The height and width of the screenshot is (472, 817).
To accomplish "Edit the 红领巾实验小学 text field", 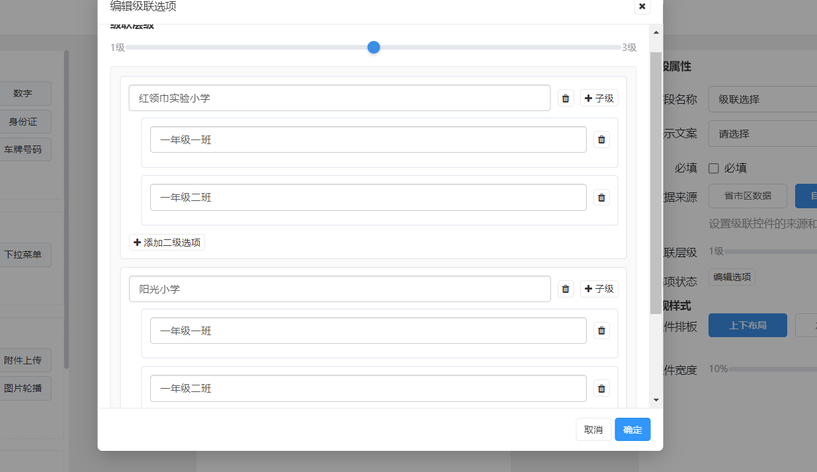I will (339, 98).
